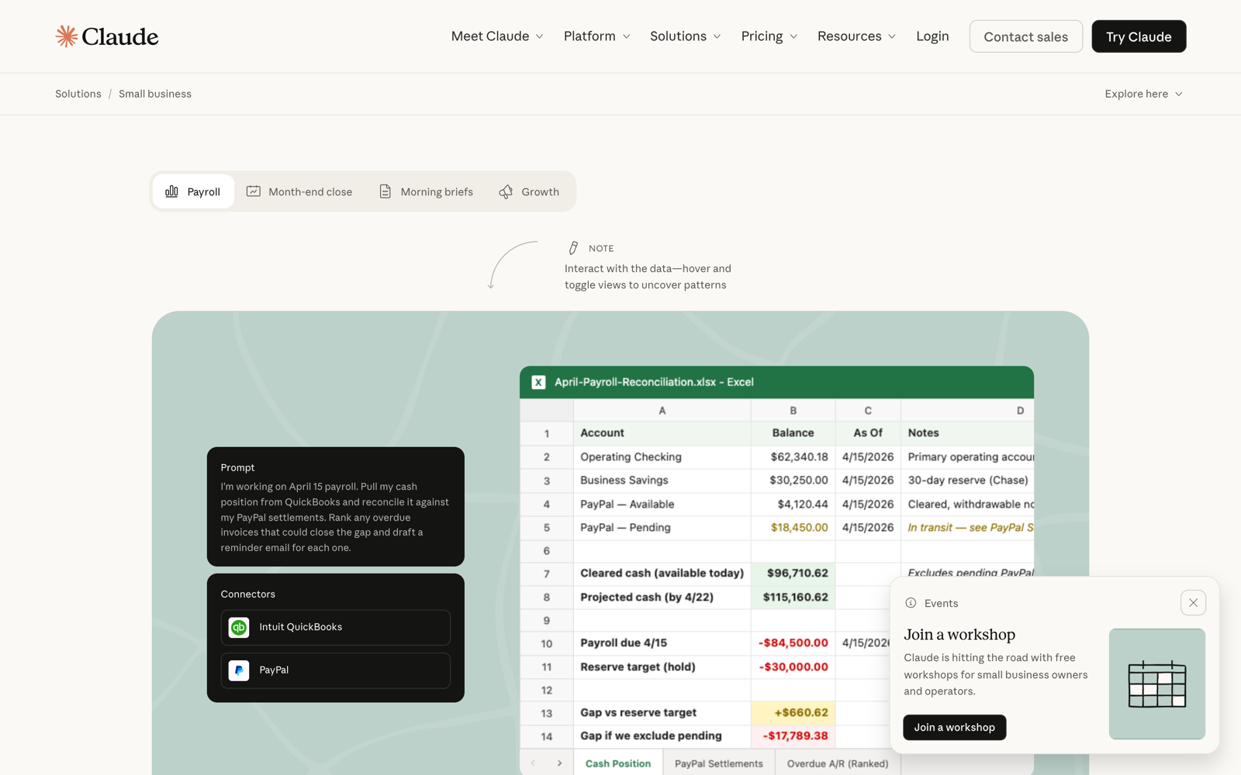1241x775 pixels.
Task: Click the Small business breadcrumb
Action: pyautogui.click(x=155, y=94)
